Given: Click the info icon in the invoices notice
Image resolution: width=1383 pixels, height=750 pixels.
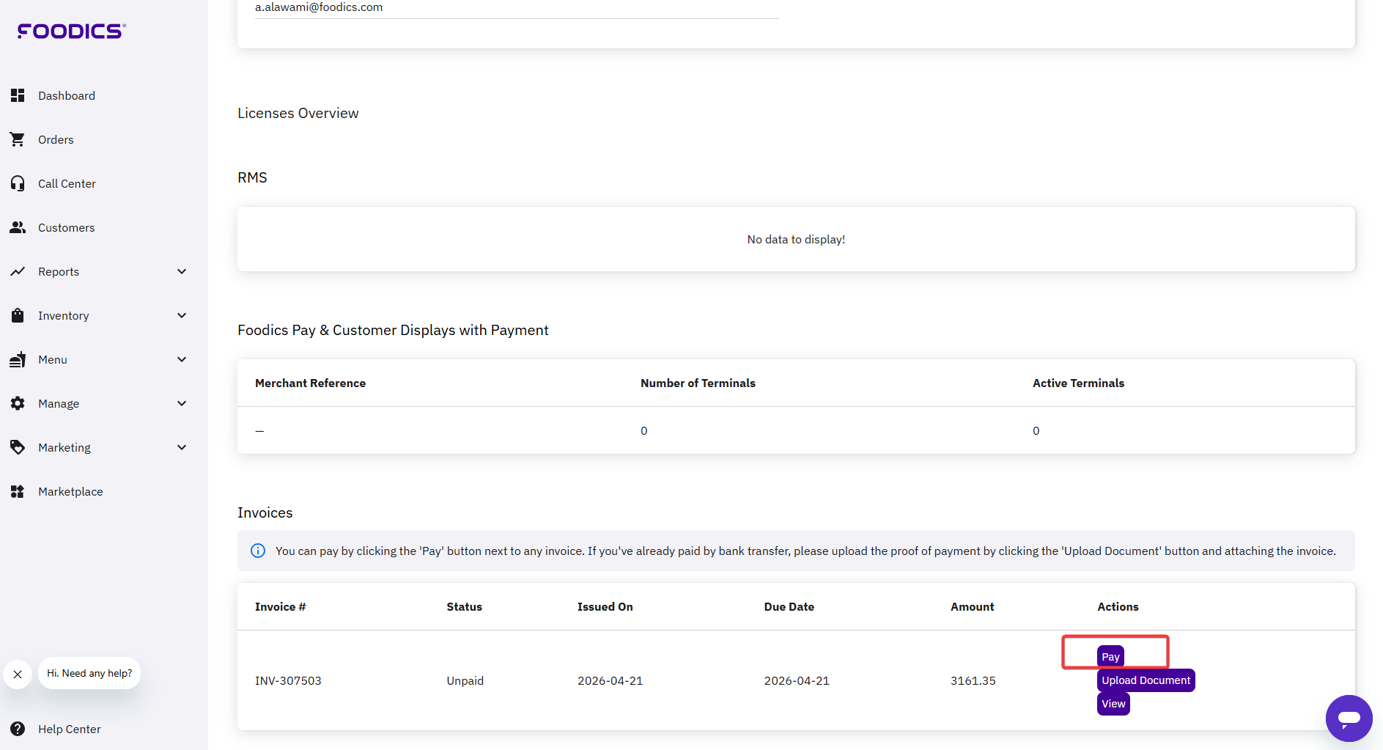Looking at the screenshot, I should click(x=258, y=551).
